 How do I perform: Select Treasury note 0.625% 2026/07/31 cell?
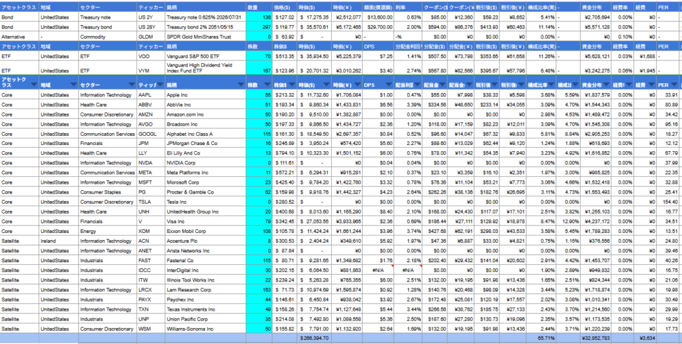(205, 17)
